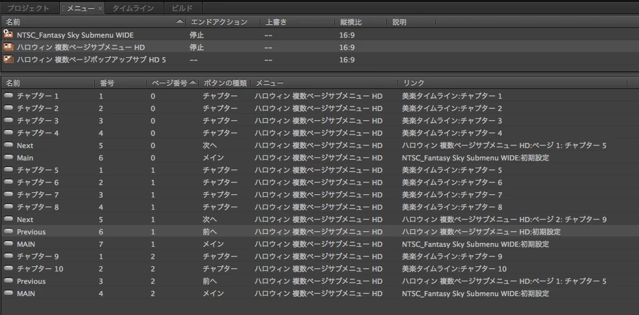The width and height of the screenshot is (639, 315).
Task: Click button type メイン in Main row numbered 6
Action: point(213,158)
